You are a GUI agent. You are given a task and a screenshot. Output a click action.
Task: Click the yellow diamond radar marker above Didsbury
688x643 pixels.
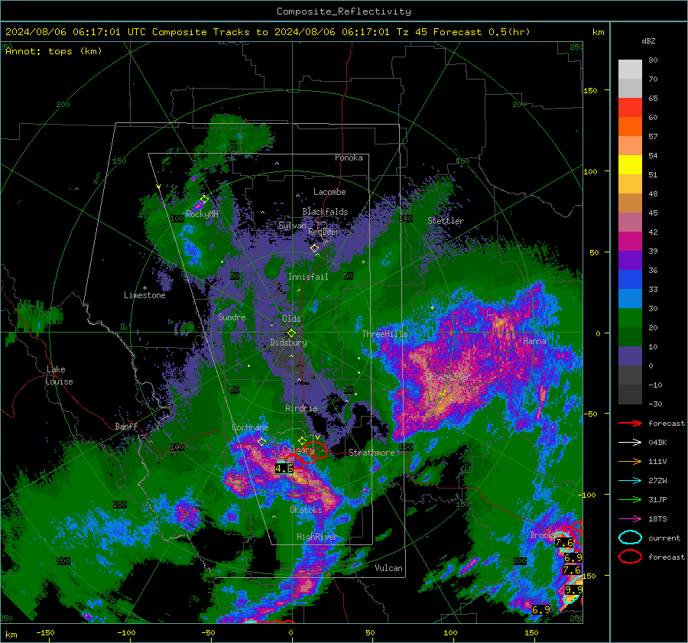pos(291,333)
